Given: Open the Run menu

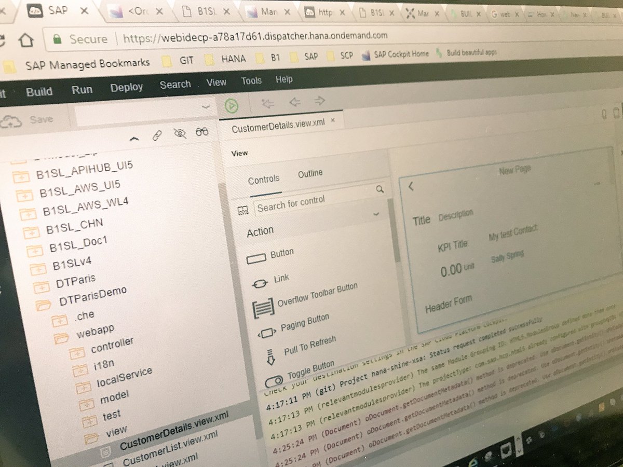Looking at the screenshot, I should 82,90.
